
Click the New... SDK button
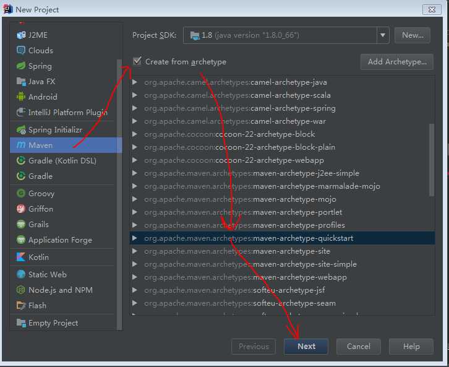pos(413,35)
